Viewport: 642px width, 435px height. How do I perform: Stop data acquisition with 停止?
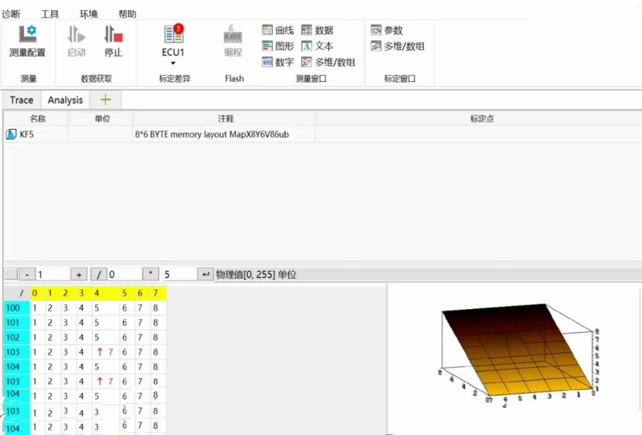point(114,42)
